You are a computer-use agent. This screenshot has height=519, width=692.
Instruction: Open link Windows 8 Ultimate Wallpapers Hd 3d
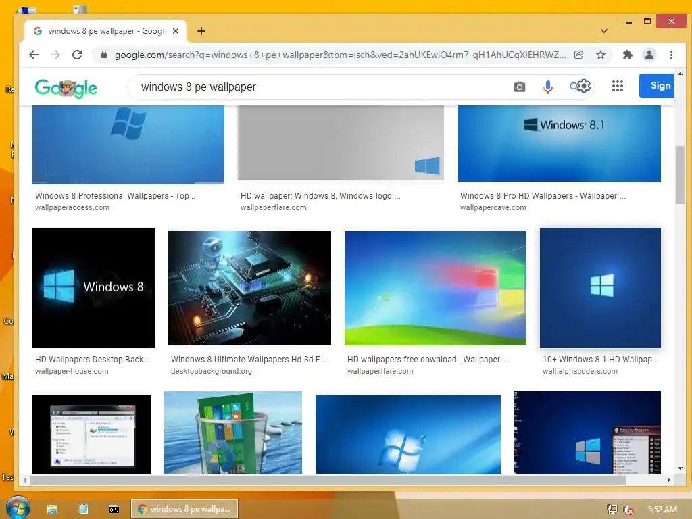(x=248, y=360)
